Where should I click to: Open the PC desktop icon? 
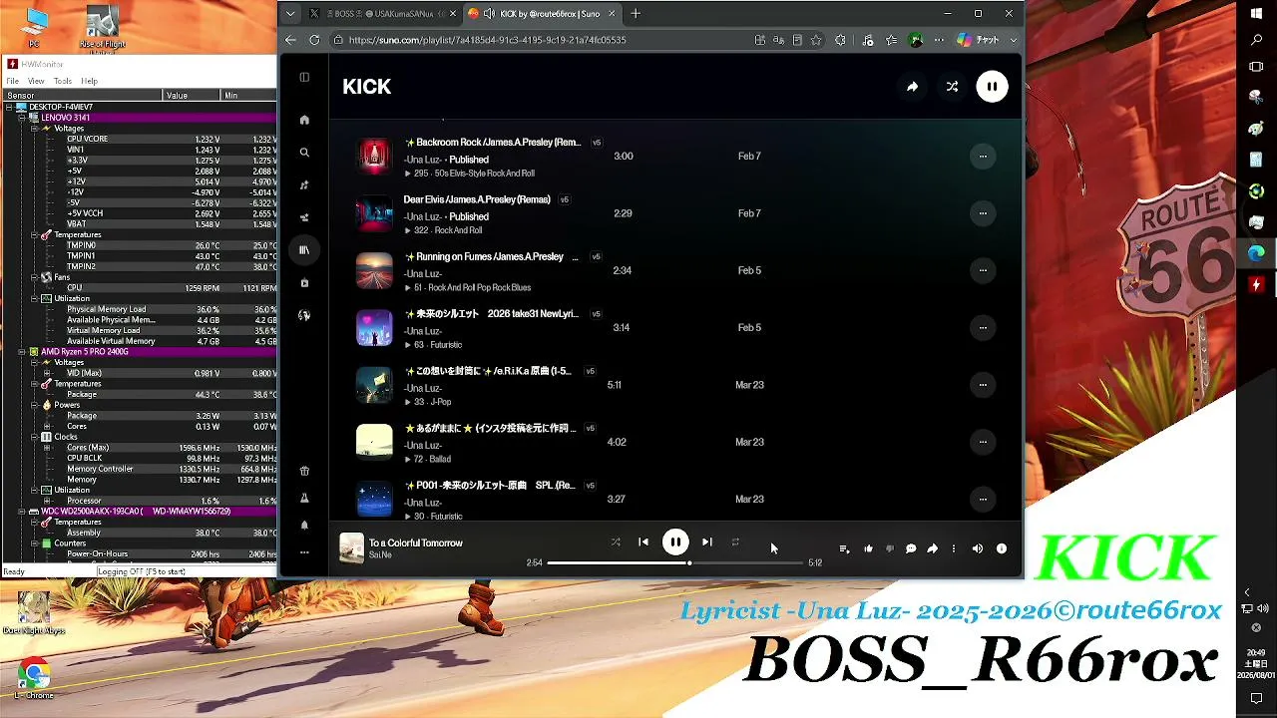(x=34, y=28)
